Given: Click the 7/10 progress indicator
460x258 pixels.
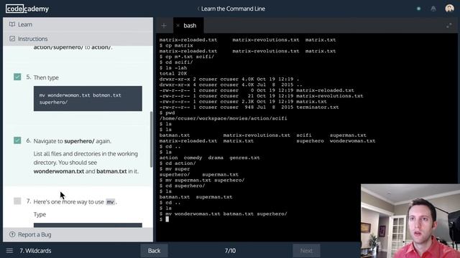Looking at the screenshot, I should [x=230, y=251].
